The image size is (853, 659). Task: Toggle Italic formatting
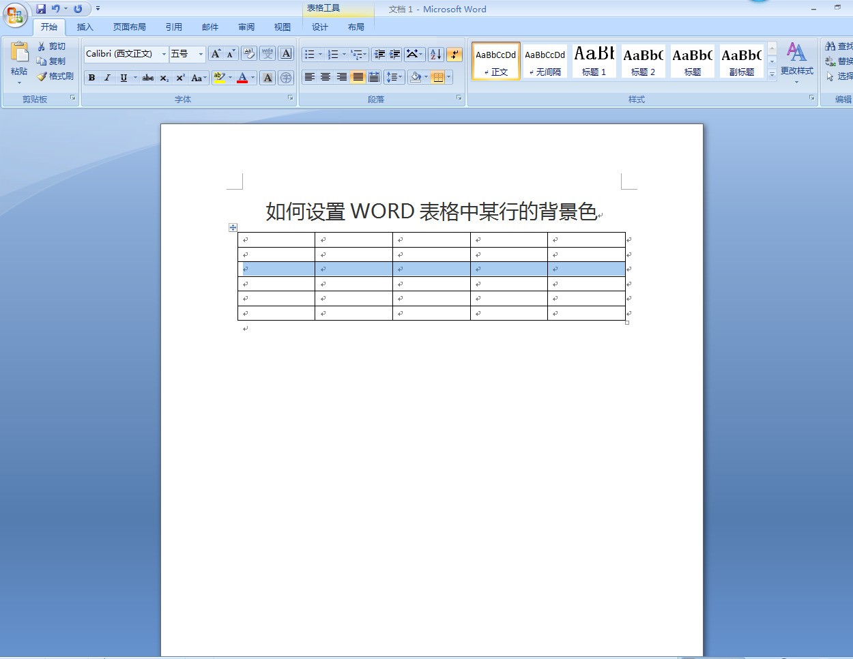(x=107, y=78)
